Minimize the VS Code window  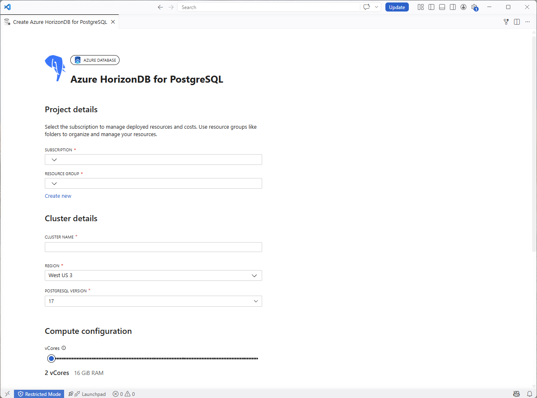pyautogui.click(x=489, y=7)
